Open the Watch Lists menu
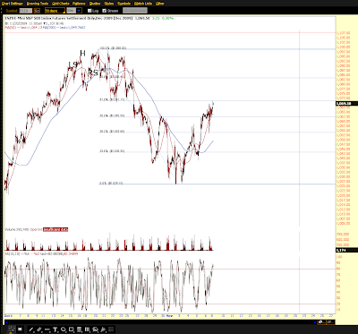 click(x=143, y=4)
